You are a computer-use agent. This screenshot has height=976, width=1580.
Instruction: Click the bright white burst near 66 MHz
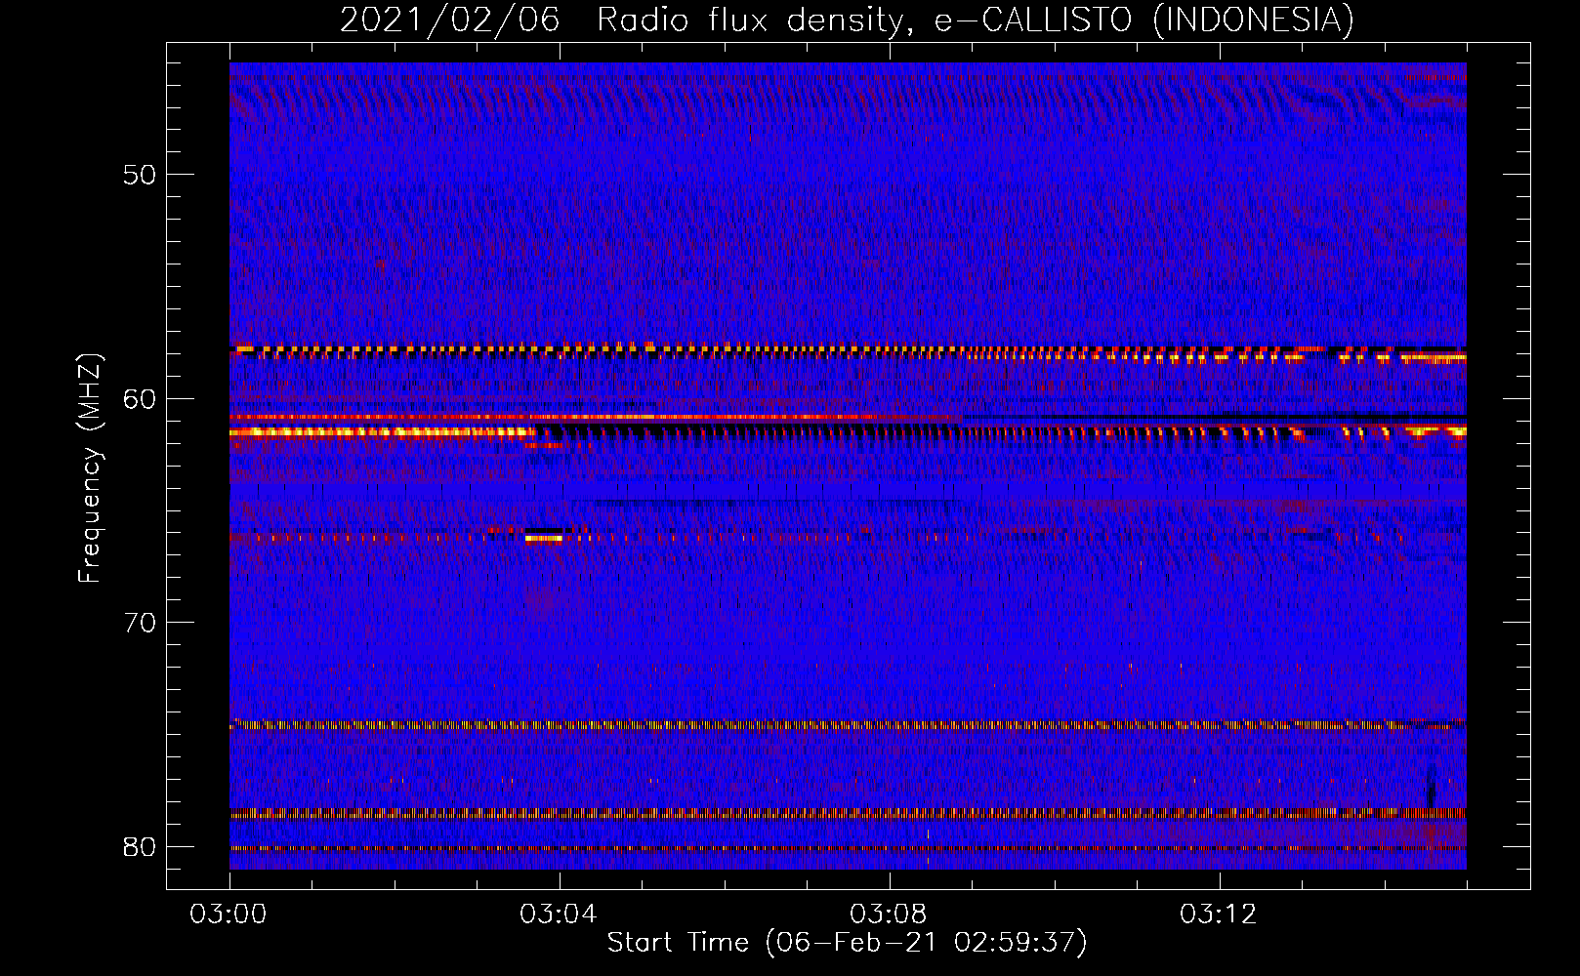[x=544, y=537]
